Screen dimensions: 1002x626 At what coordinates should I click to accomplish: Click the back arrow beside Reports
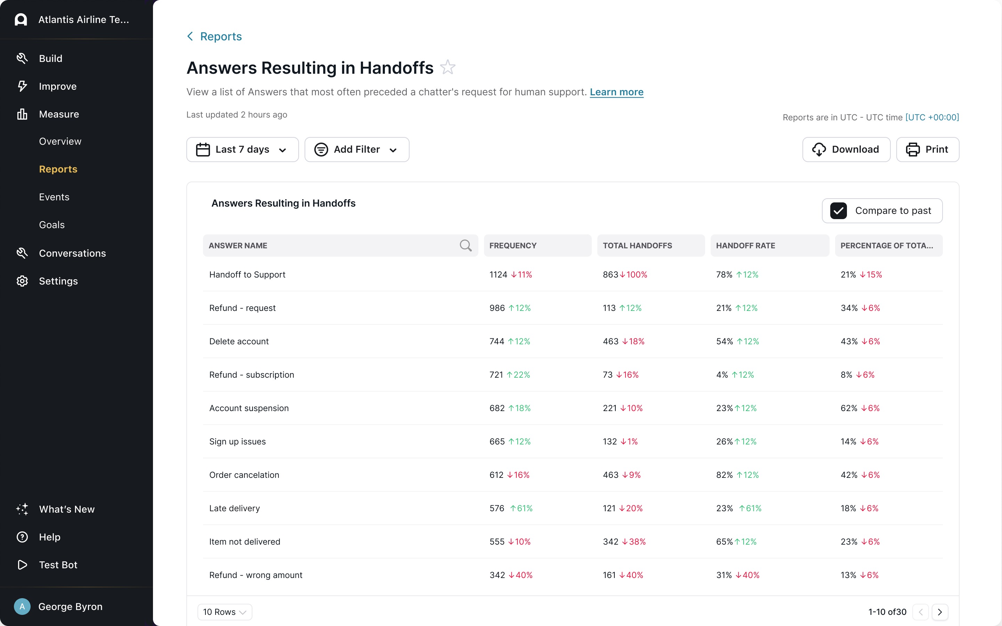tap(190, 37)
